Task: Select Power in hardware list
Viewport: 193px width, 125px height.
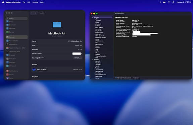Action: click(x=97, y=46)
